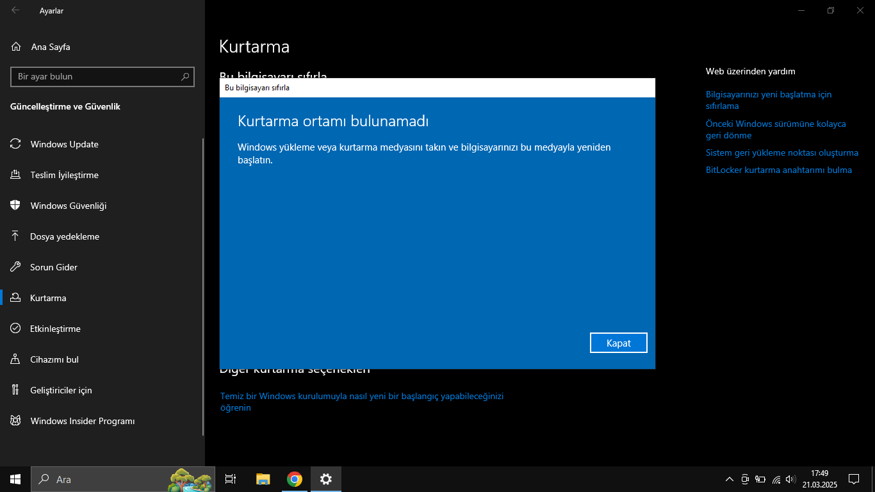Expand hidden system tray icons
875x492 pixels.
[x=729, y=479]
